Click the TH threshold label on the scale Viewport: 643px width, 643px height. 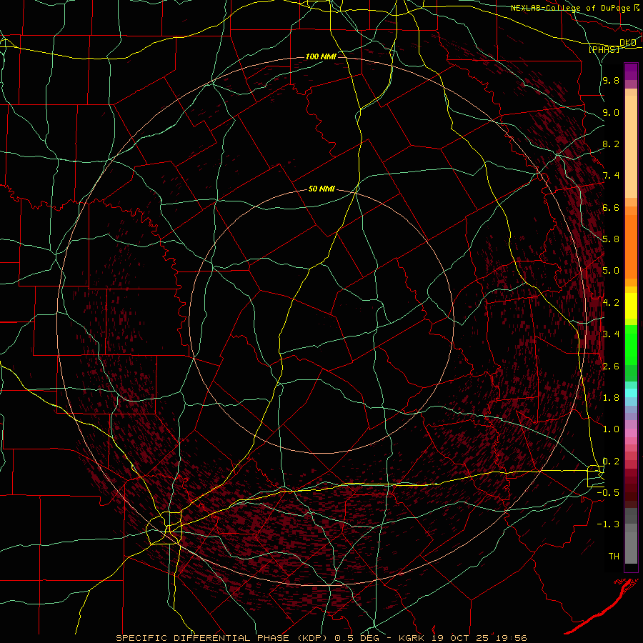(x=614, y=557)
